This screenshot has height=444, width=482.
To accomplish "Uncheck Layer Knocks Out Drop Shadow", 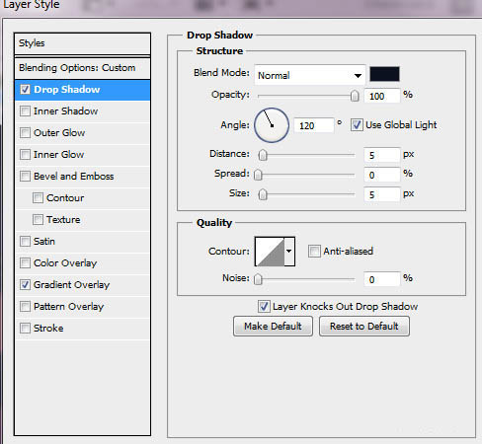I will (264, 307).
